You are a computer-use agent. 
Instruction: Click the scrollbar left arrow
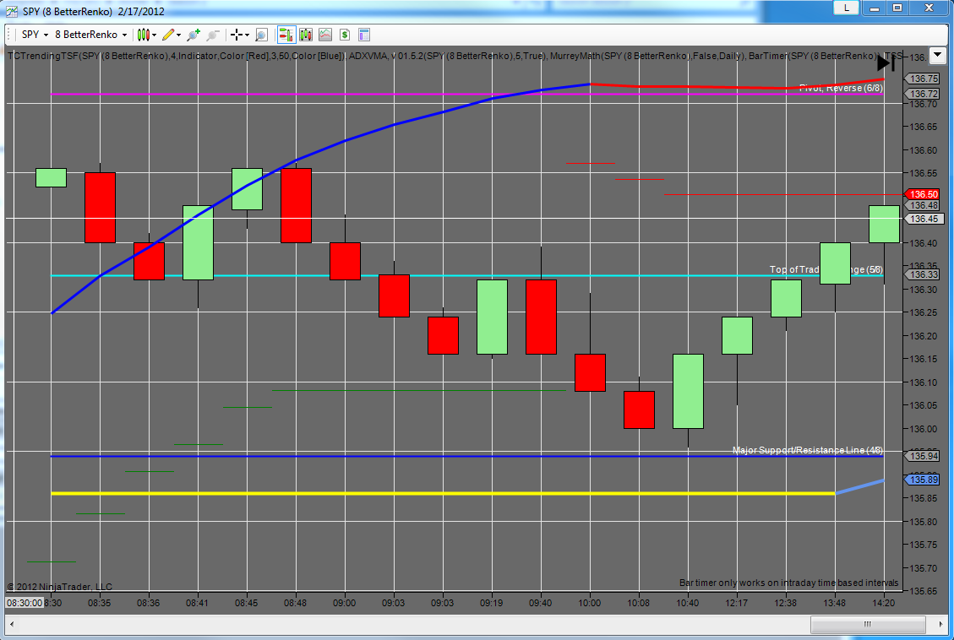click(12, 624)
